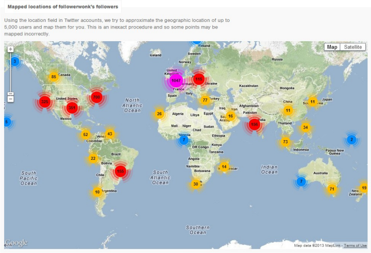Open the yellow 16 cluster over Saudi Arabia
The image size is (371, 253).
click(x=231, y=116)
